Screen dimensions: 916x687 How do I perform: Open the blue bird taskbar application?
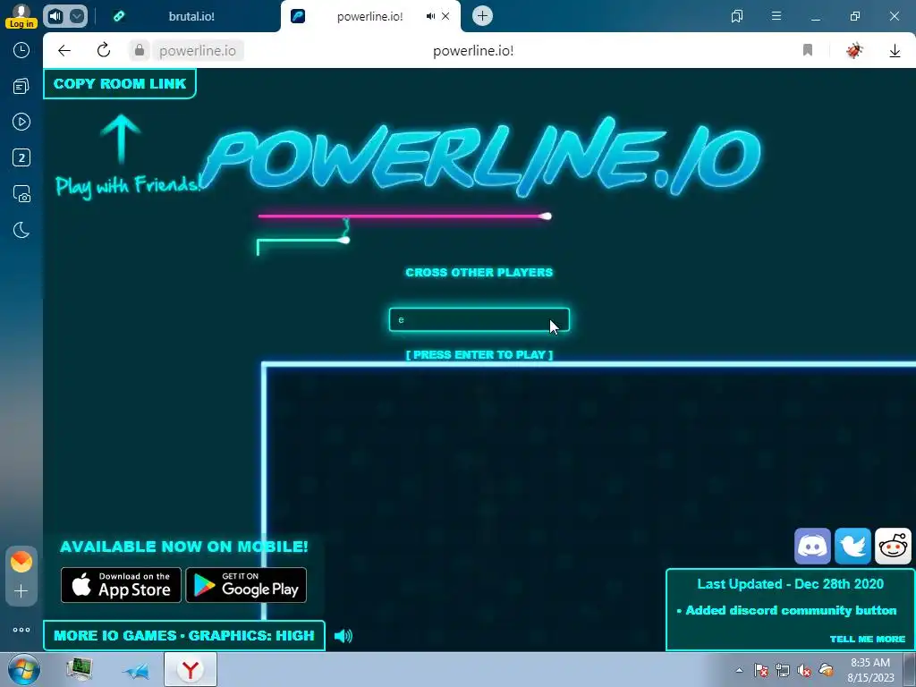click(136, 671)
